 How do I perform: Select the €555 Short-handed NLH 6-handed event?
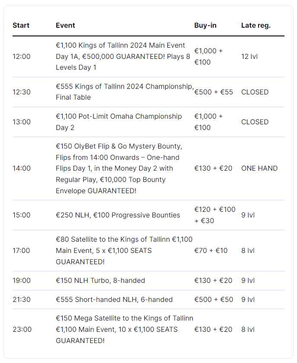point(114,299)
